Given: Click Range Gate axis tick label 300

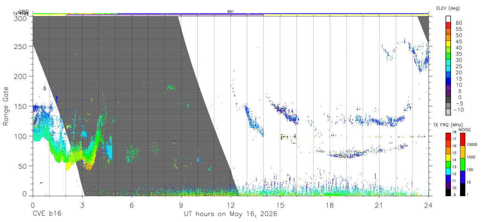Looking at the screenshot, I should click(21, 18).
